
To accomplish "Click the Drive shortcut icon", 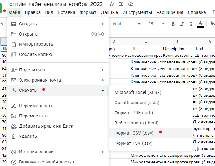I will click(x=14, y=126).
